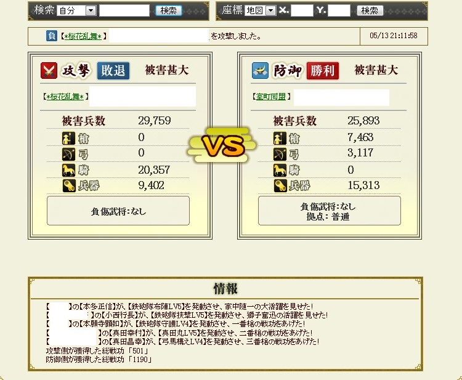Click attacker's spear soldier icon
The image size is (462, 380).
click(x=68, y=138)
